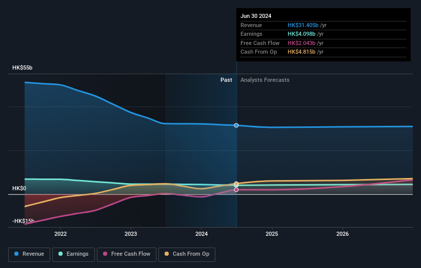This screenshot has width=421, height=268.
Task: Click the Analysts Forecasts label
Action: (x=265, y=80)
